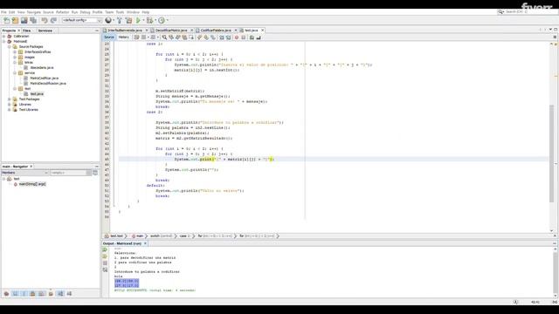Toggle the fourth Navigator filter button
Viewport: 559px width, 314px height.
pos(33,294)
